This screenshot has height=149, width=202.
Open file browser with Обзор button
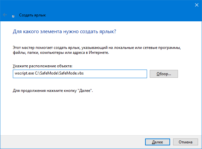point(164,74)
